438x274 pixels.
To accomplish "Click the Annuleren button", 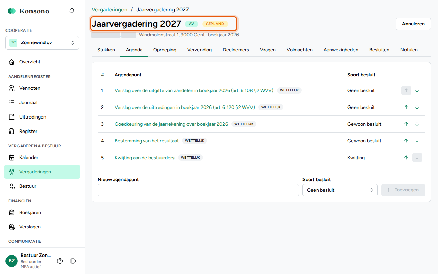I will coord(413,24).
